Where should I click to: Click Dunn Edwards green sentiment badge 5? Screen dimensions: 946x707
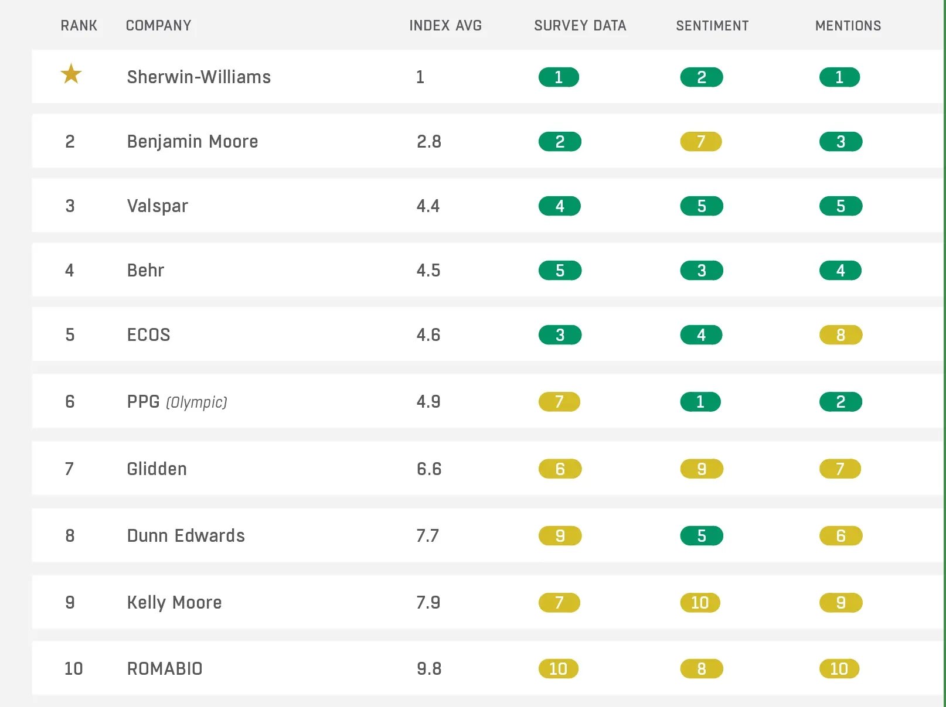(x=701, y=536)
